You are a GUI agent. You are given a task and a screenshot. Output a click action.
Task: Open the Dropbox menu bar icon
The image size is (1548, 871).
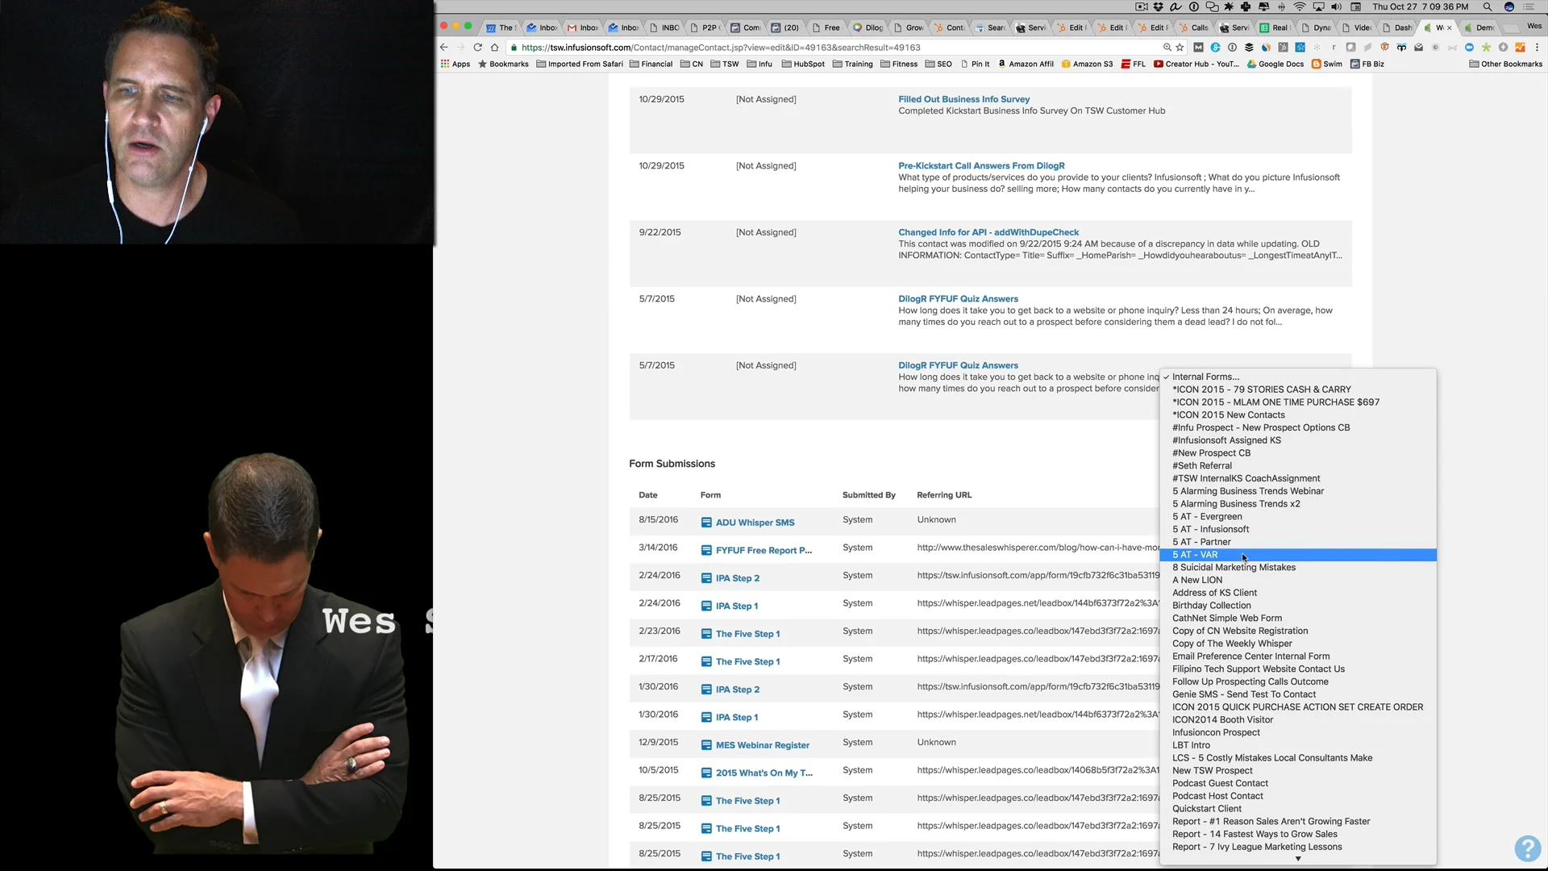point(1159,6)
